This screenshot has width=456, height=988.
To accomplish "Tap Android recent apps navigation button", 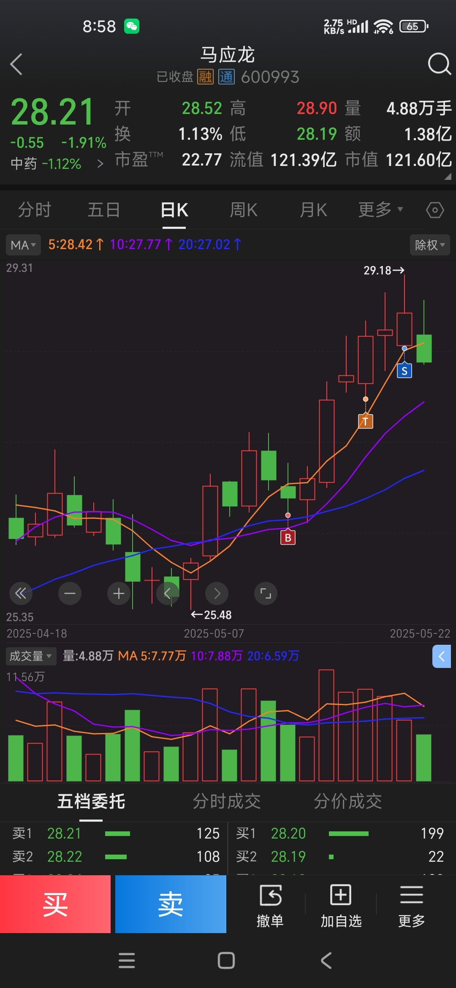I will pyautogui.click(x=127, y=961).
